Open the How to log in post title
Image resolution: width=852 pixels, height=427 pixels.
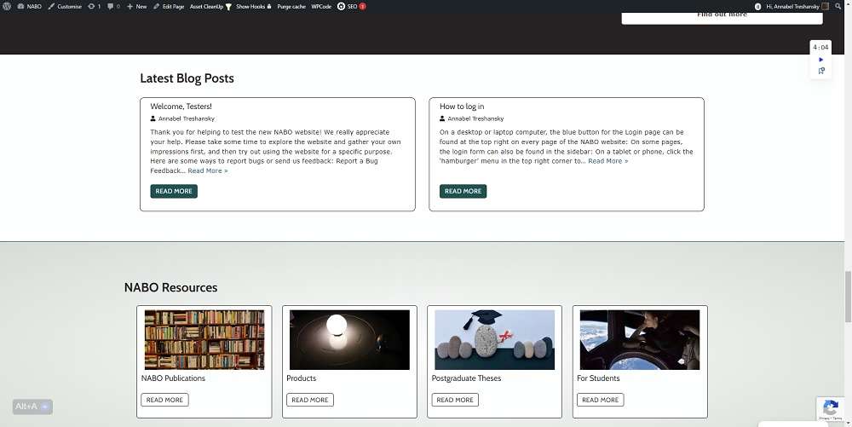462,107
